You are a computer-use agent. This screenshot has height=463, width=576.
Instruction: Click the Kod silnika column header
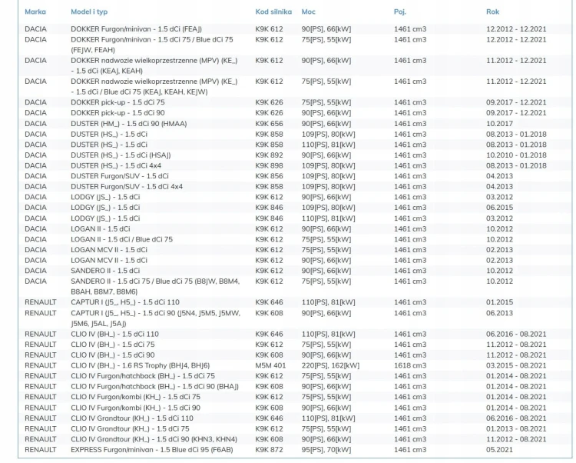coord(273,12)
